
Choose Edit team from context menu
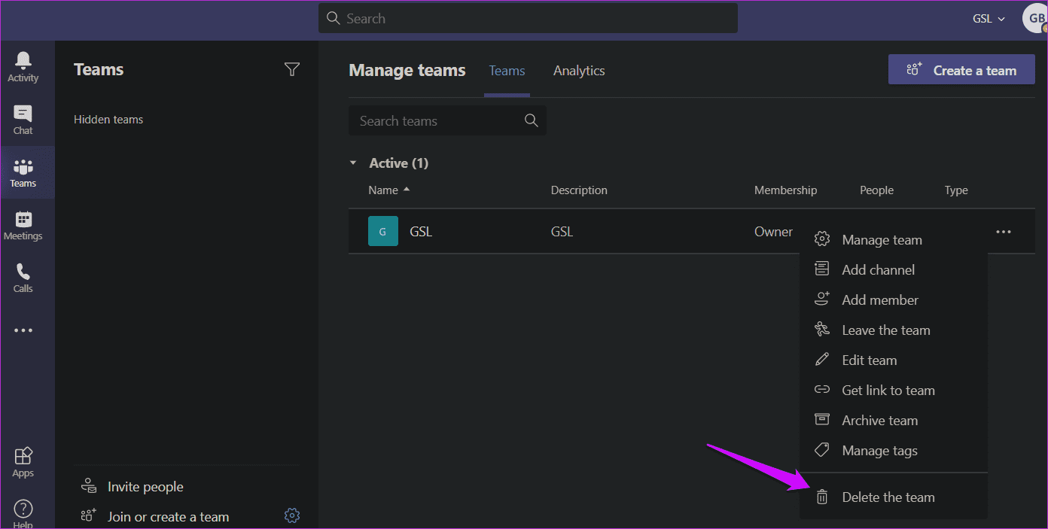point(894,360)
